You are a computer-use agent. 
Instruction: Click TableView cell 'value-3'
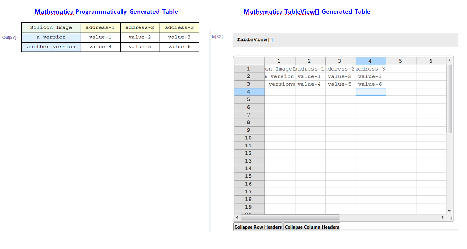(371, 76)
